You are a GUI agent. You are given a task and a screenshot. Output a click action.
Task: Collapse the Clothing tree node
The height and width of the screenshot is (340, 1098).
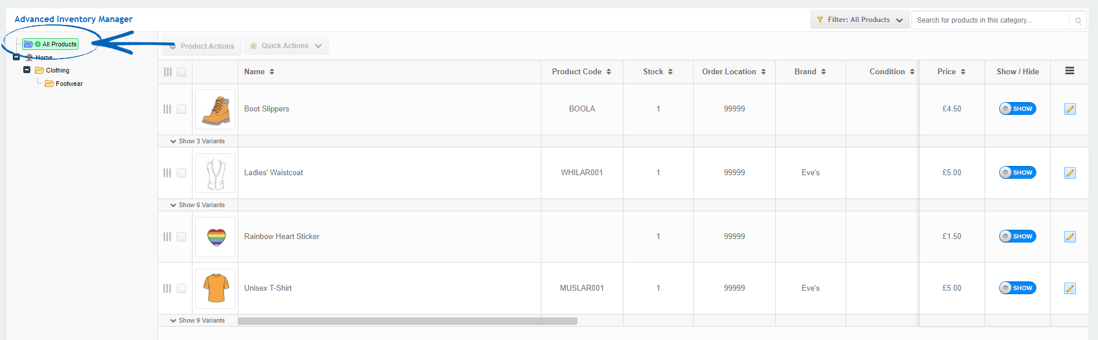(x=26, y=70)
